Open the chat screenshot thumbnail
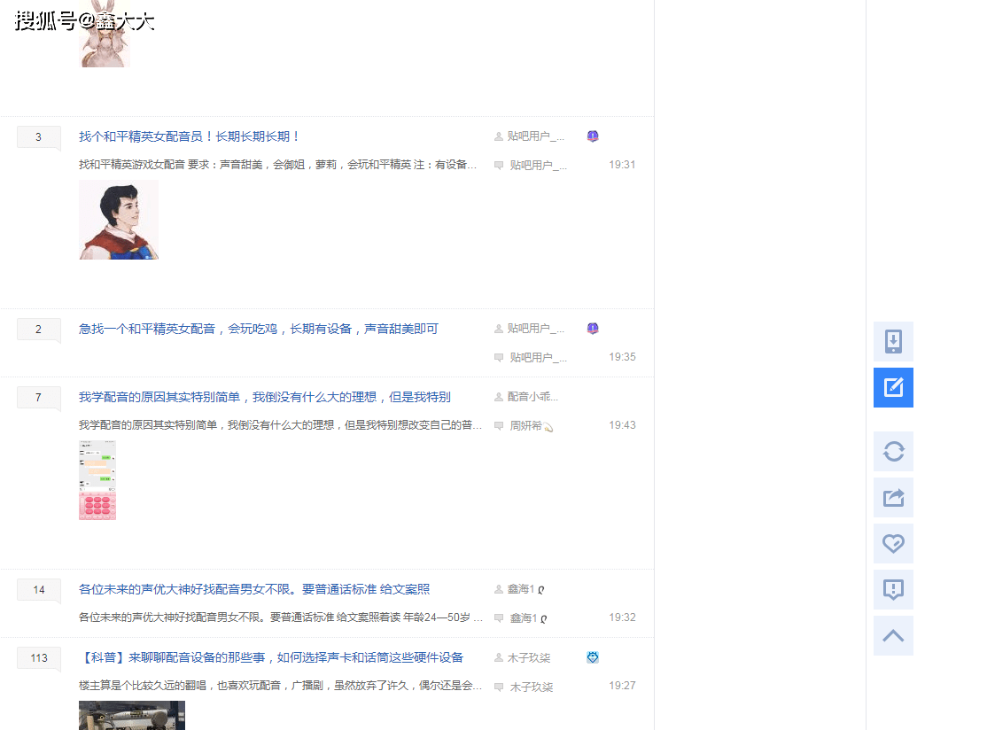This screenshot has height=730, width=987. 97,479
